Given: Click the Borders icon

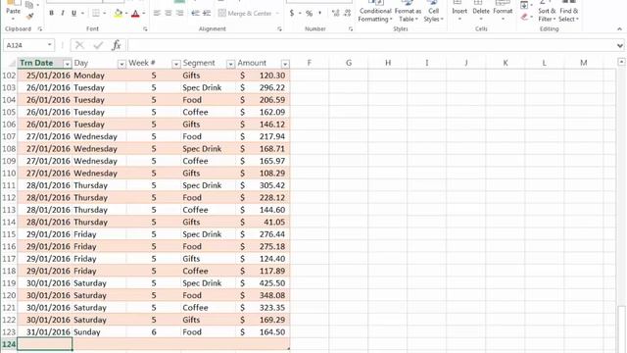Looking at the screenshot, I should [96, 13].
